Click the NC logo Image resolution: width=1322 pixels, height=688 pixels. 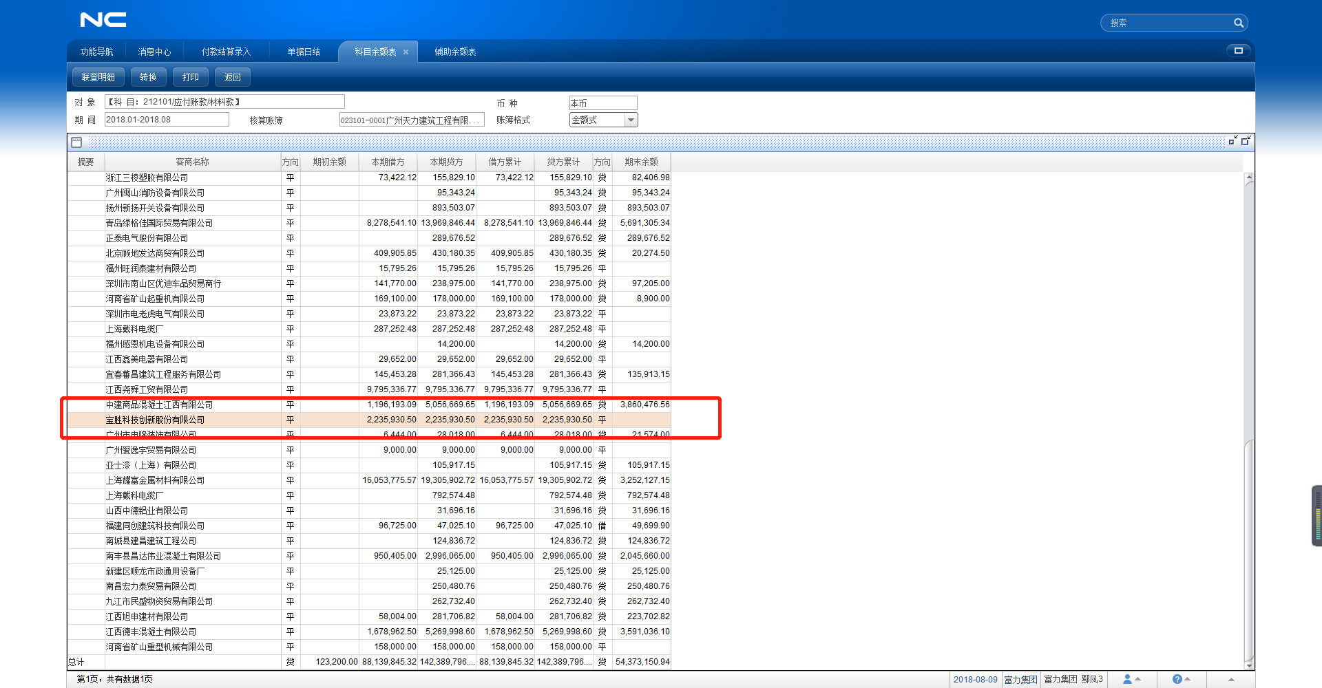pyautogui.click(x=103, y=20)
